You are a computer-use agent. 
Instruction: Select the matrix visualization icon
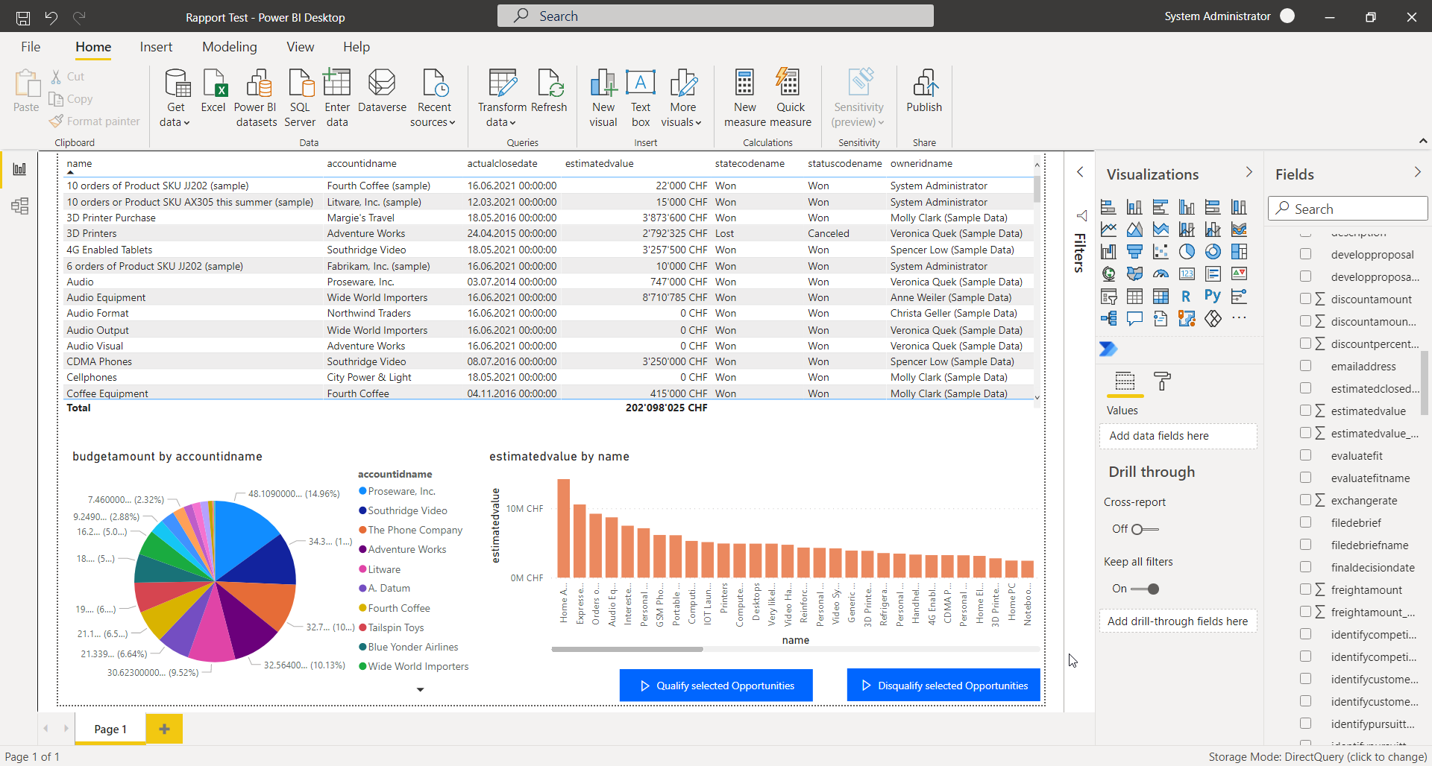(x=1161, y=297)
